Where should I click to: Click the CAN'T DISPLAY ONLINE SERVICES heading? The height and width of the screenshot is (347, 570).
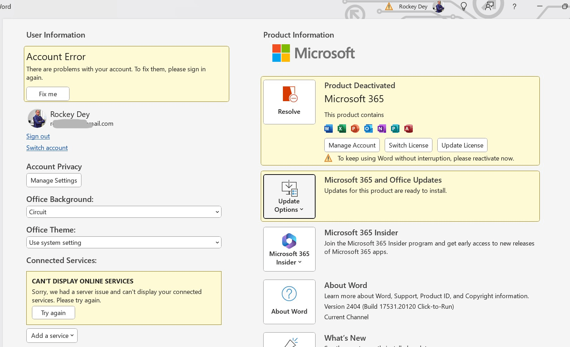pos(83,281)
